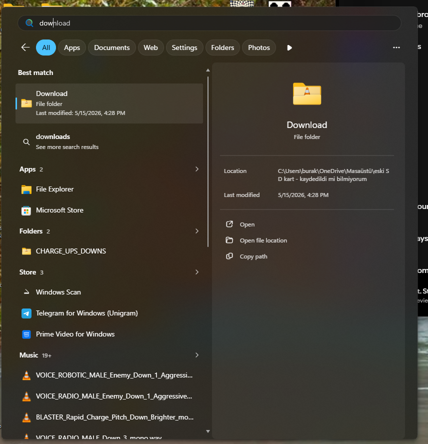This screenshot has height=444, width=428.
Task: See more search results for downloads
Action: [109, 142]
